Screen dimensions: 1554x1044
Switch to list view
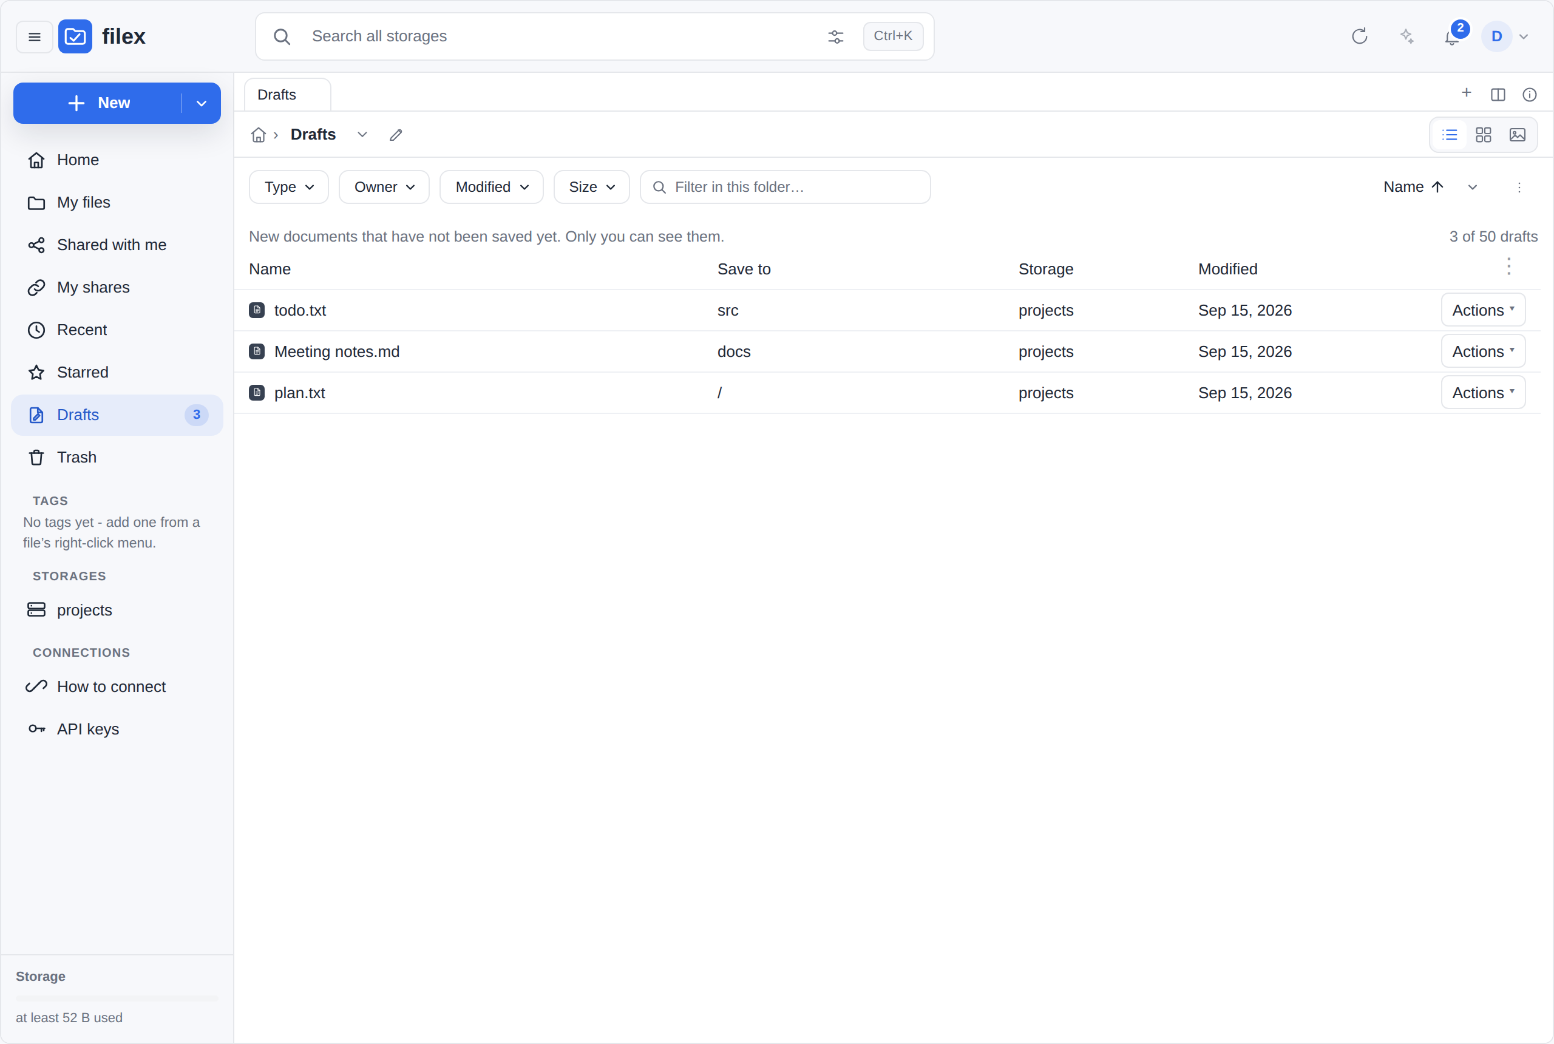(x=1450, y=135)
